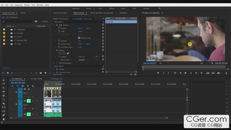Click New Item icon in Project panel
Viewport: 231px width, 130px height.
tap(45, 73)
